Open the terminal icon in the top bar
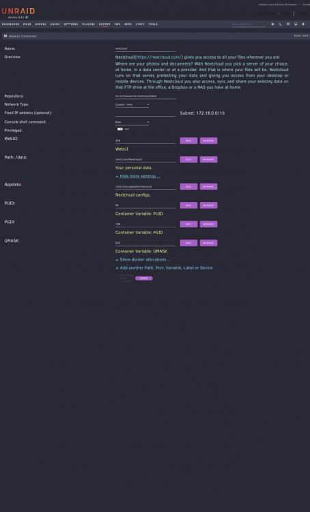The width and height of the screenshot is (310, 512). pyautogui.click(x=280, y=24)
